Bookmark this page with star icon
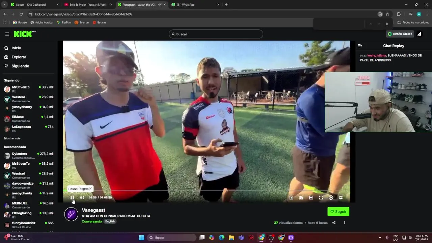The width and height of the screenshot is (432, 243). [x=387, y=14]
